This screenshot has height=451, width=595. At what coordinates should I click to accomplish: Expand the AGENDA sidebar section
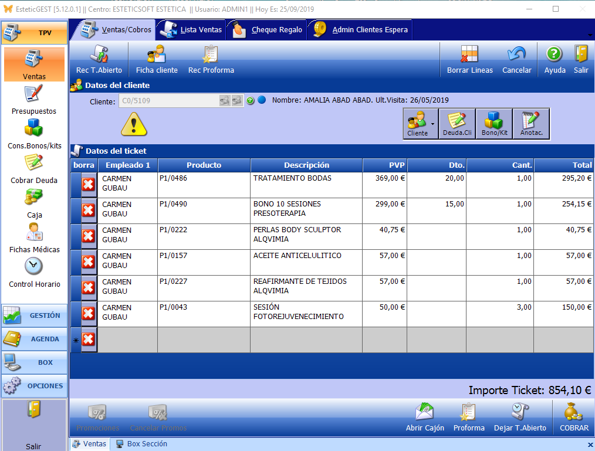pos(35,339)
